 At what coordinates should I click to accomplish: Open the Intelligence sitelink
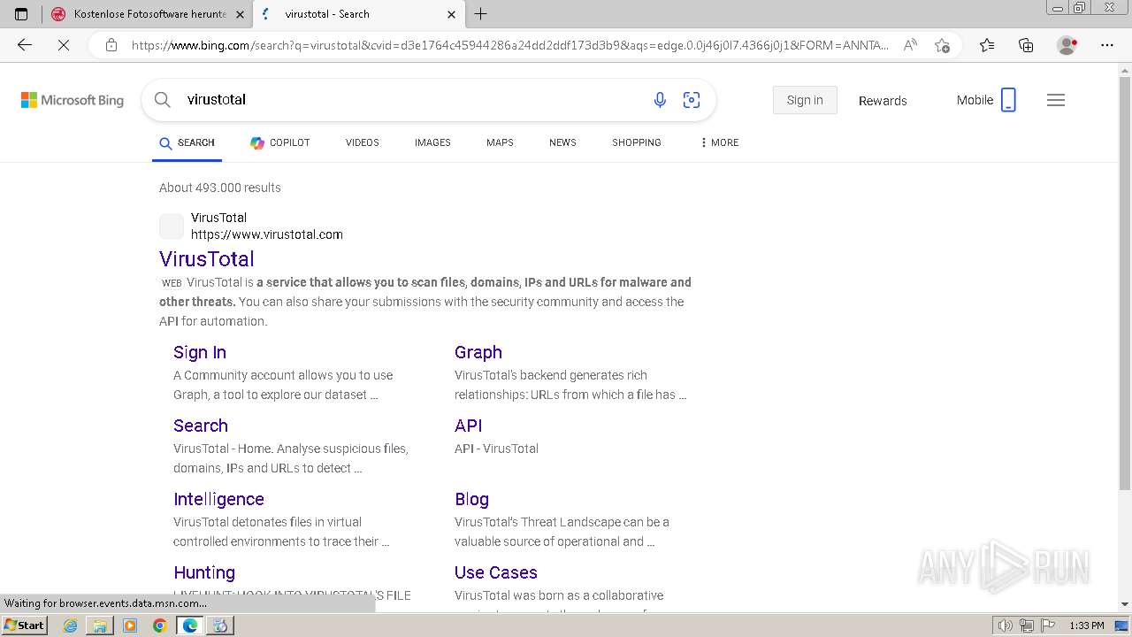pos(218,499)
